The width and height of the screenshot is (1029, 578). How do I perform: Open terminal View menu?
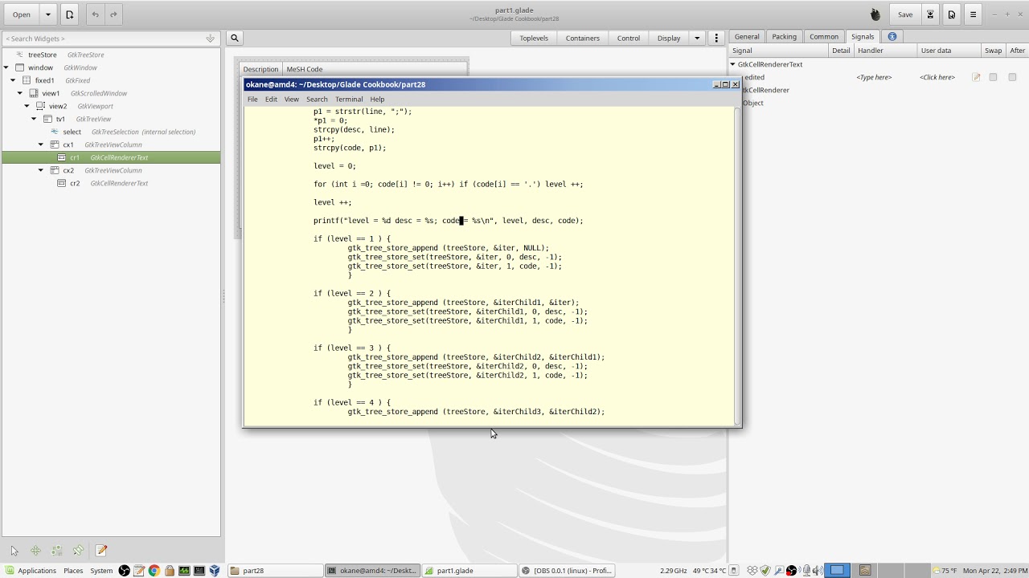(291, 99)
